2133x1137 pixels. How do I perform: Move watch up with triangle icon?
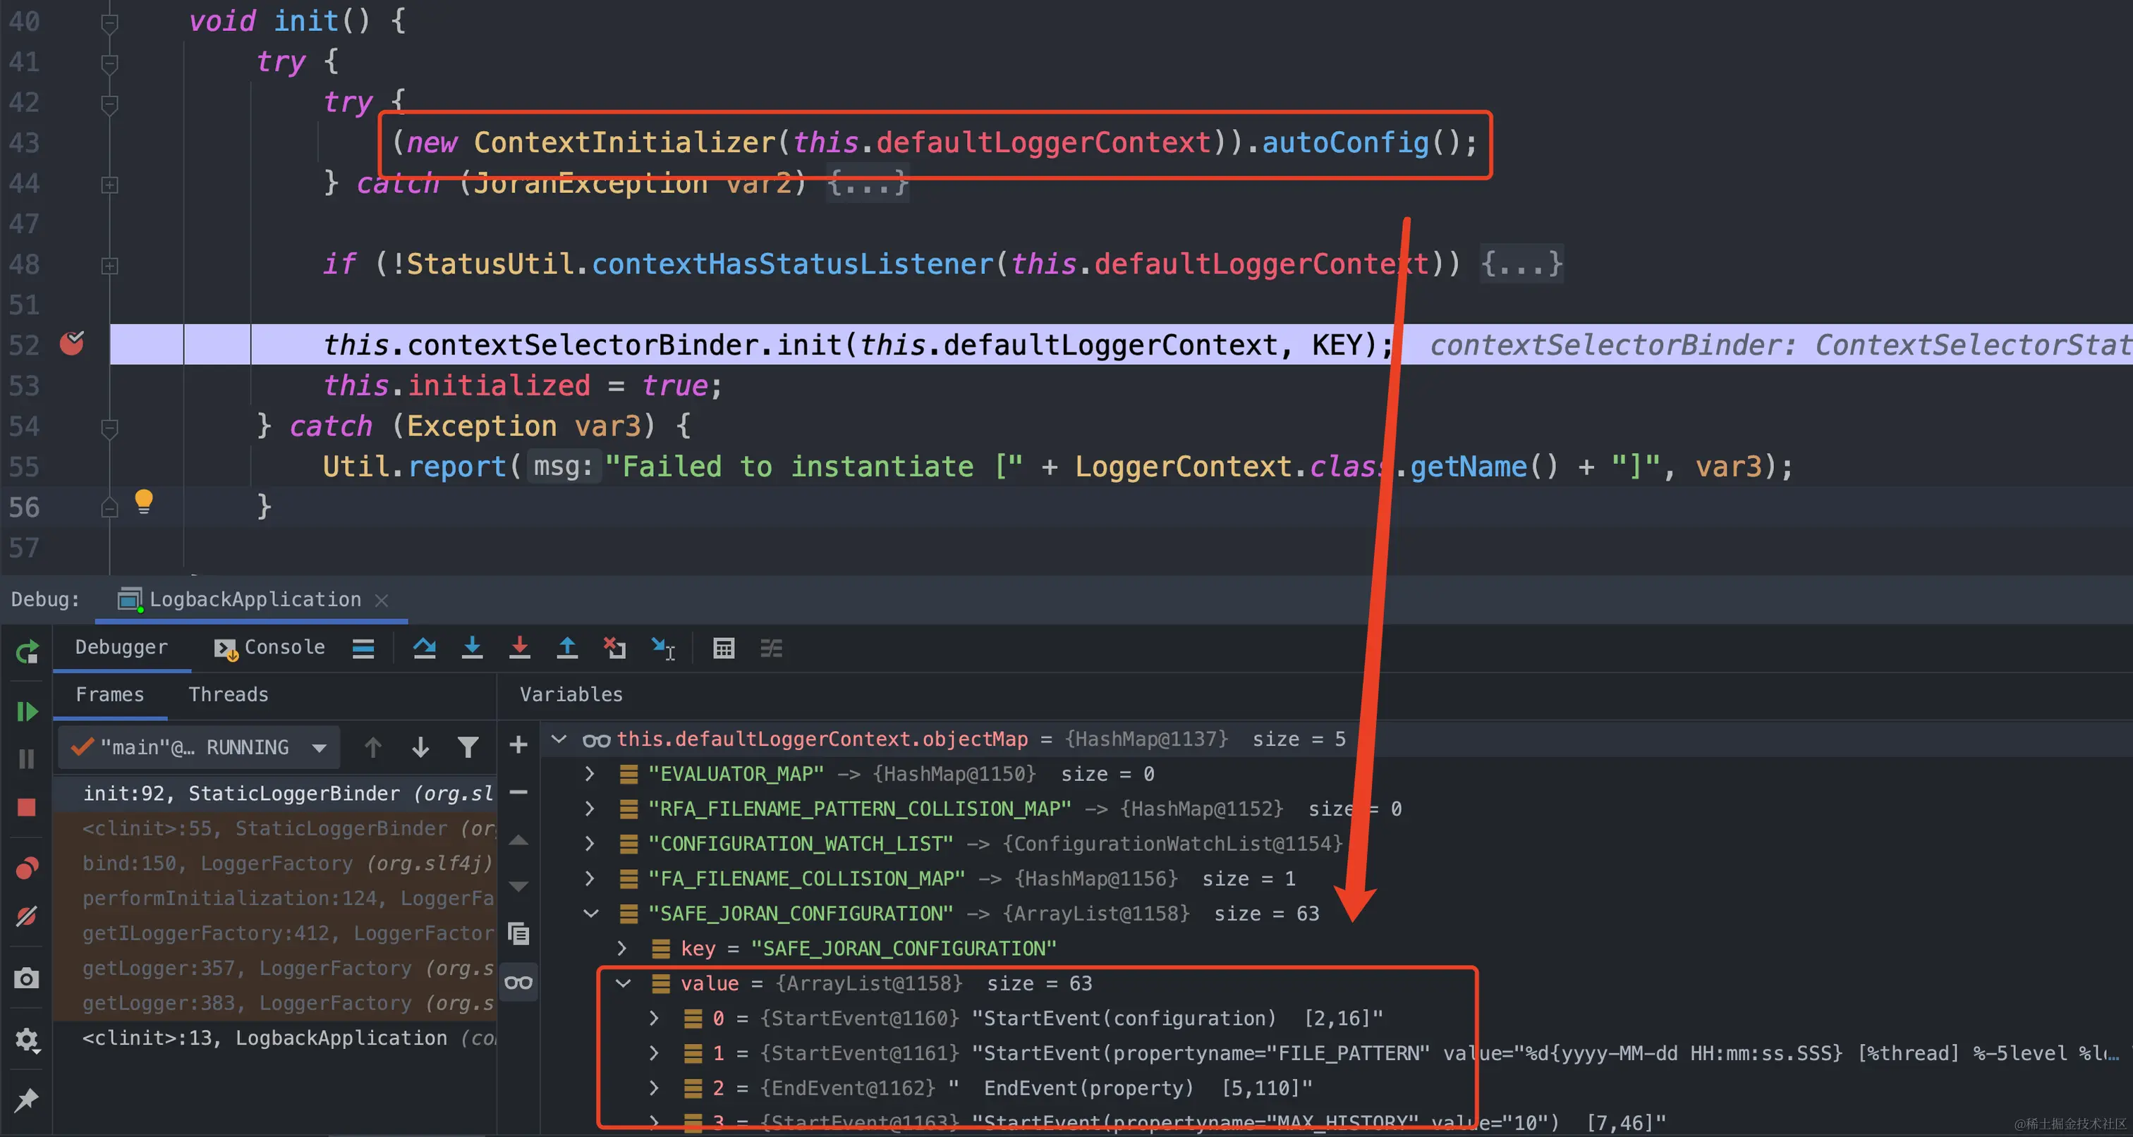[518, 840]
